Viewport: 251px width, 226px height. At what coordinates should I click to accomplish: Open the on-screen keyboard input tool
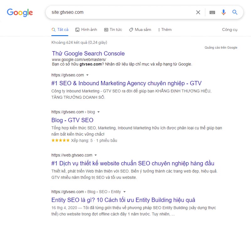coord(212,12)
